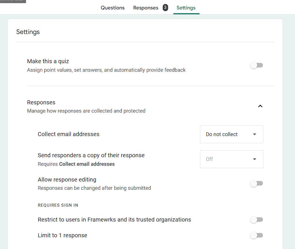
Task: Click the Make this a quiz label
Action: click(x=48, y=61)
